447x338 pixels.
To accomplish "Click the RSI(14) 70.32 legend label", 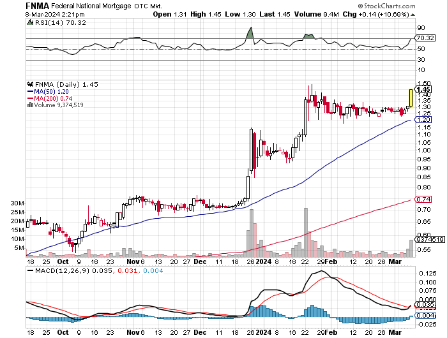I will point(61,22).
